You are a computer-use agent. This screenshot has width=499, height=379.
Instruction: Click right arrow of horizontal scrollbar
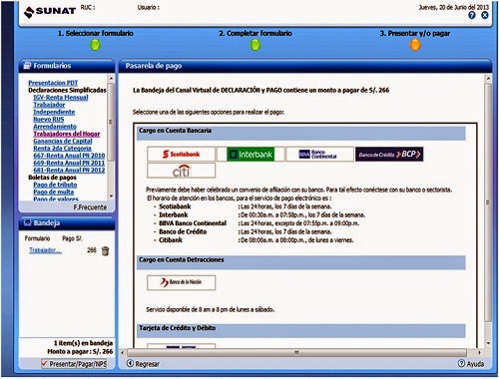[x=479, y=352]
